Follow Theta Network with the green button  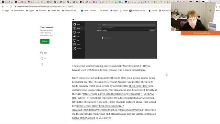(45, 41)
